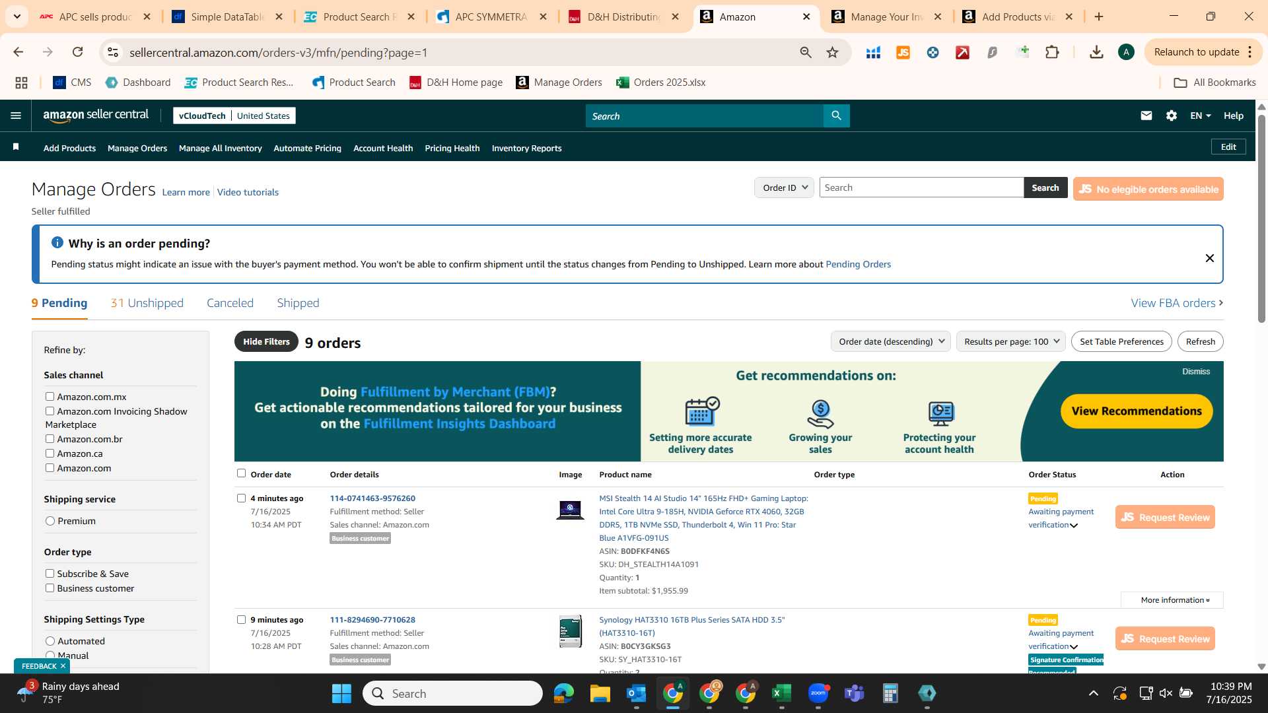
Task: Open File Explorer from taskbar
Action: point(600,693)
